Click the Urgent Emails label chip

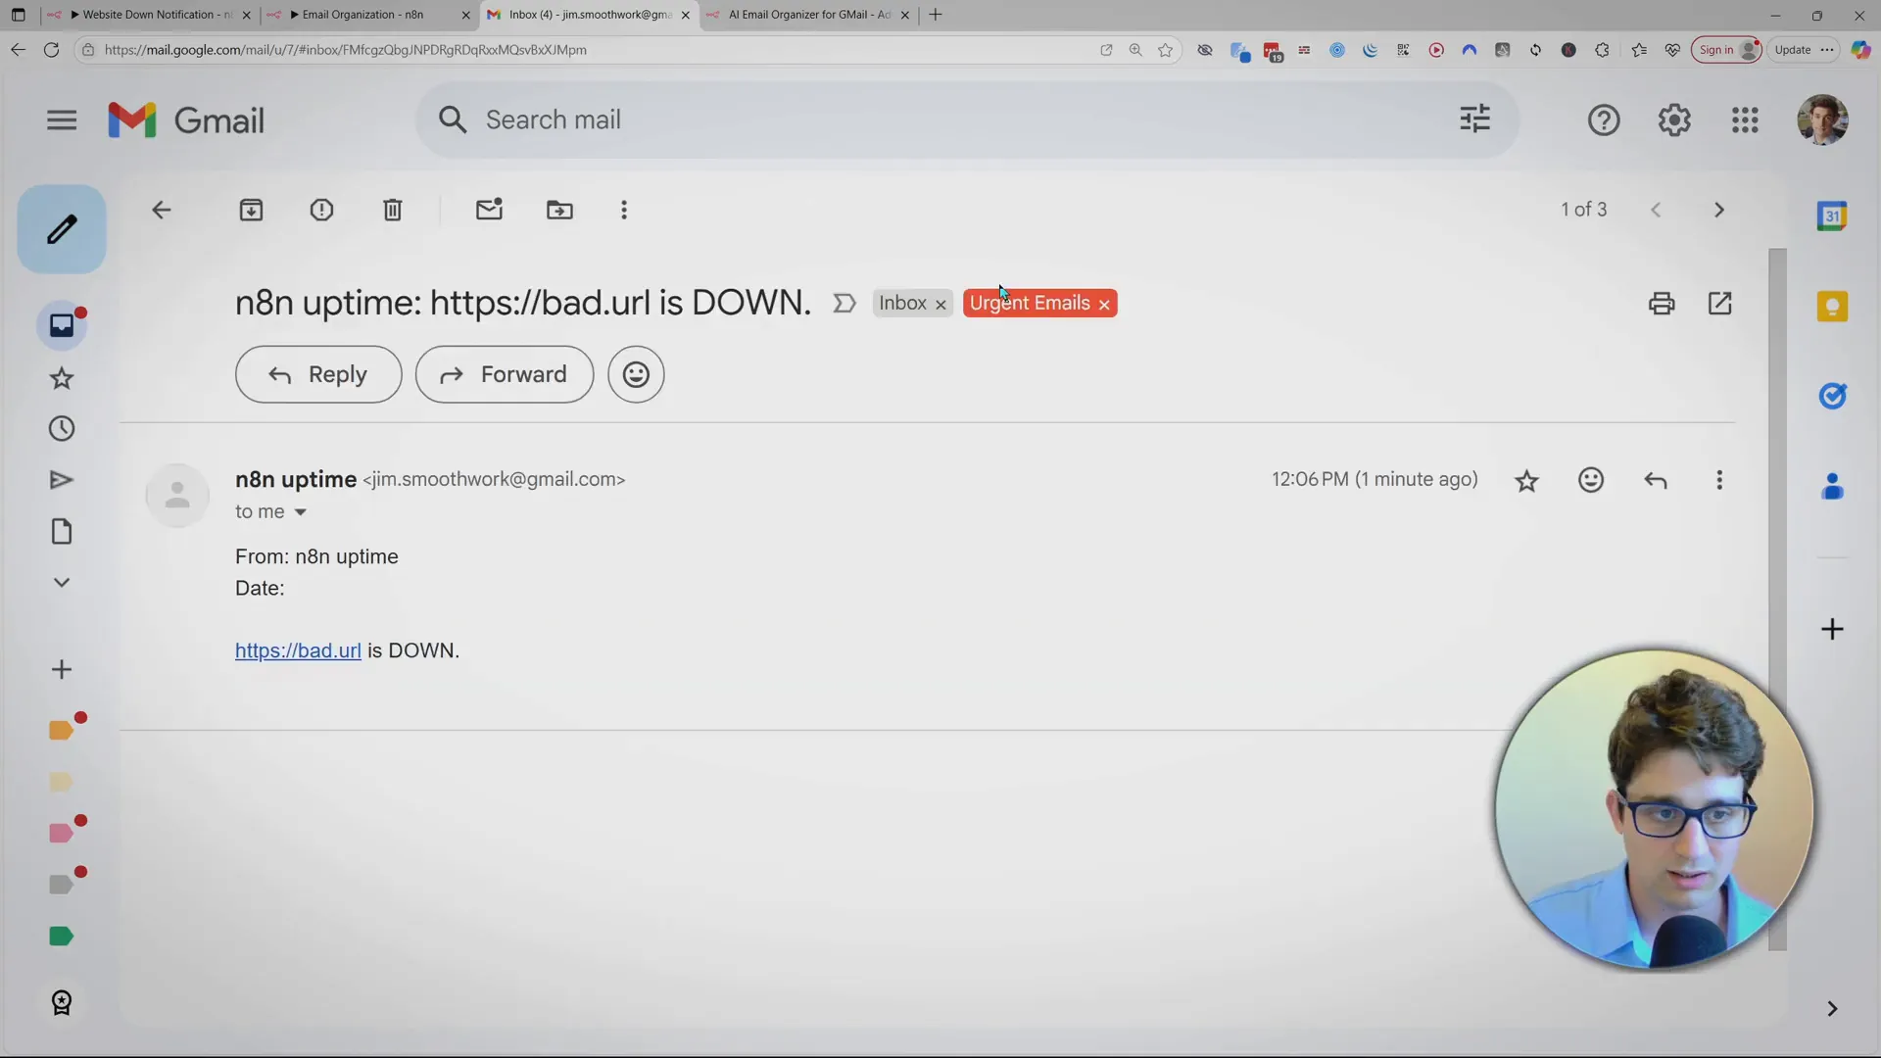1030,304
